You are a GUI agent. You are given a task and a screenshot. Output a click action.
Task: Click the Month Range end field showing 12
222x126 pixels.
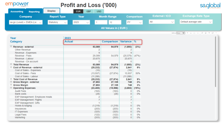click(115, 22)
